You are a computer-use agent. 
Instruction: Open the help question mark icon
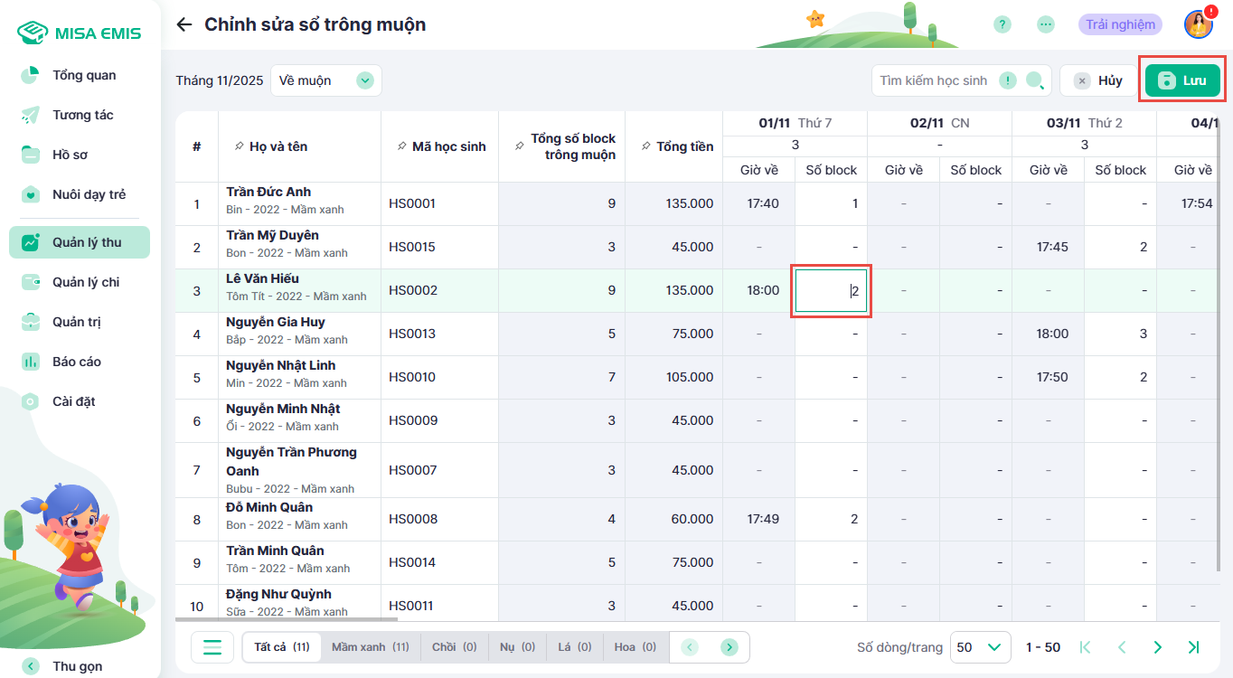pos(1002,24)
